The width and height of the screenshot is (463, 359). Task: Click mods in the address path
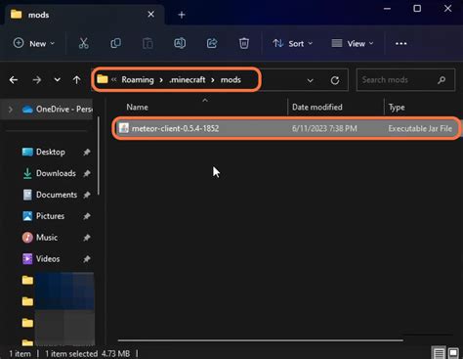point(231,80)
